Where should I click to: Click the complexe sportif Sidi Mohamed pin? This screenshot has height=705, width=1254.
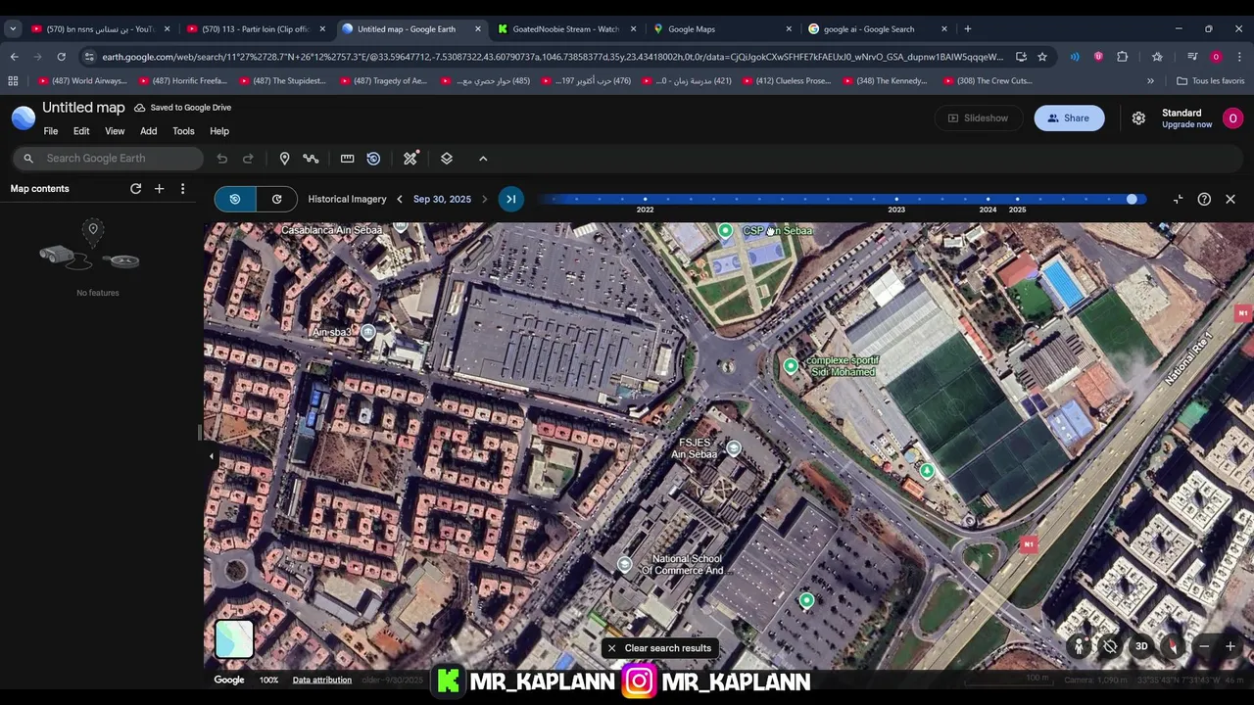tap(791, 366)
